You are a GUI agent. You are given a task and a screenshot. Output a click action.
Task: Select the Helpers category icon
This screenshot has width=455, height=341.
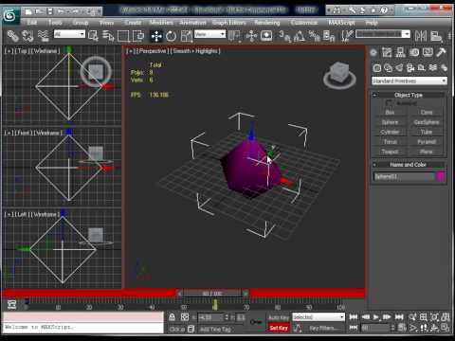click(422, 68)
